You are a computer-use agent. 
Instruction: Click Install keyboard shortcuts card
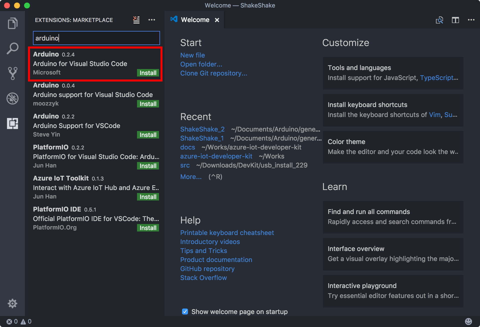tap(393, 110)
